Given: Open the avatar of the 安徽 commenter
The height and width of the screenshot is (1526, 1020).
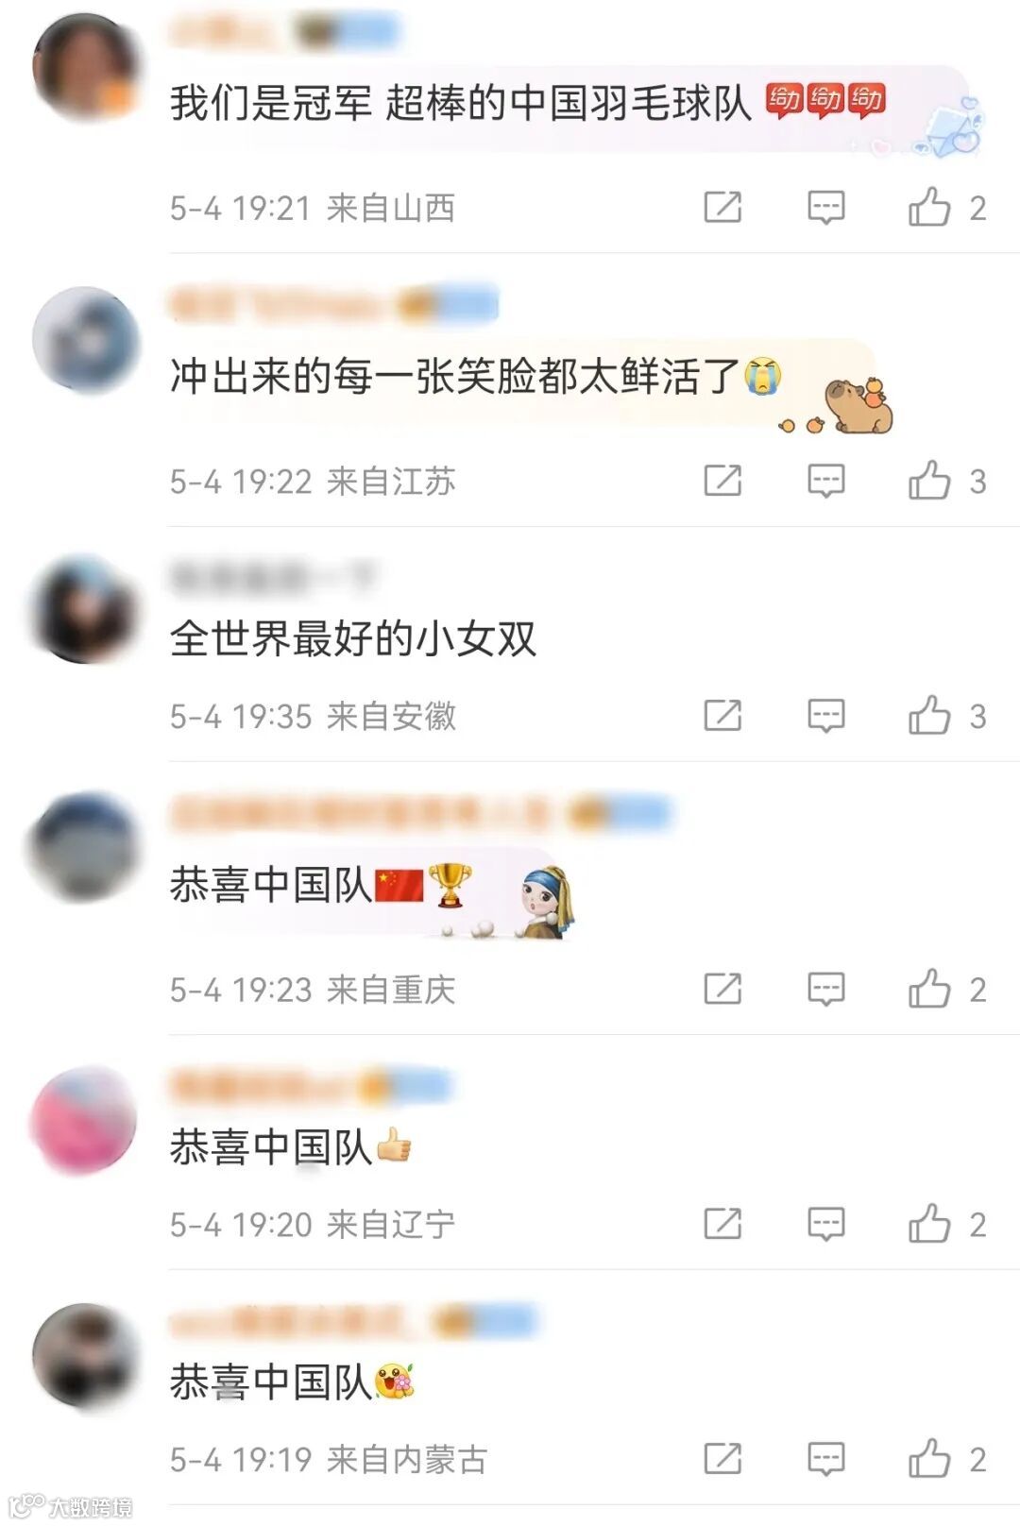Looking at the screenshot, I should (85, 609).
